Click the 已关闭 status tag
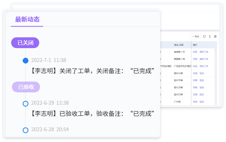Image resolution: width=226 pixels, height=142 pixels. pyautogui.click(x=25, y=43)
